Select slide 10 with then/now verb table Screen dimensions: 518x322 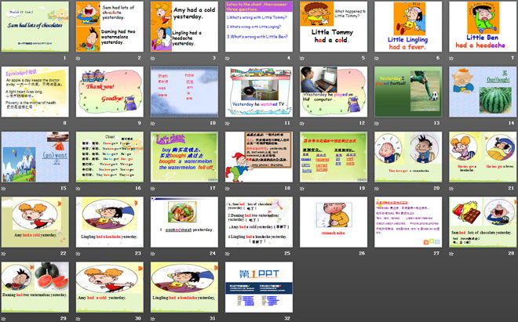pos(184,92)
